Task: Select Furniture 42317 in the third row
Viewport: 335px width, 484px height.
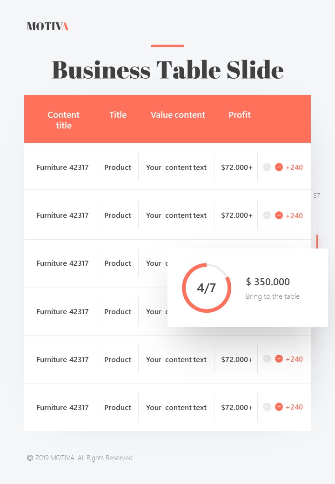Action: pos(62,263)
